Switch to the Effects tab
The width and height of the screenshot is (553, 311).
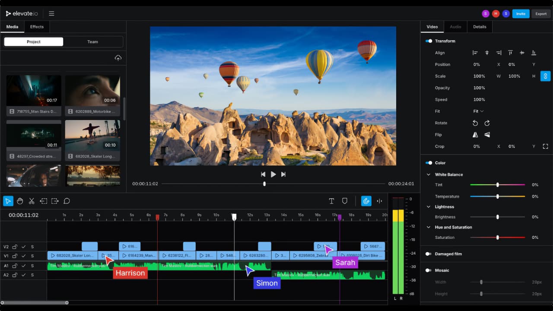click(37, 27)
